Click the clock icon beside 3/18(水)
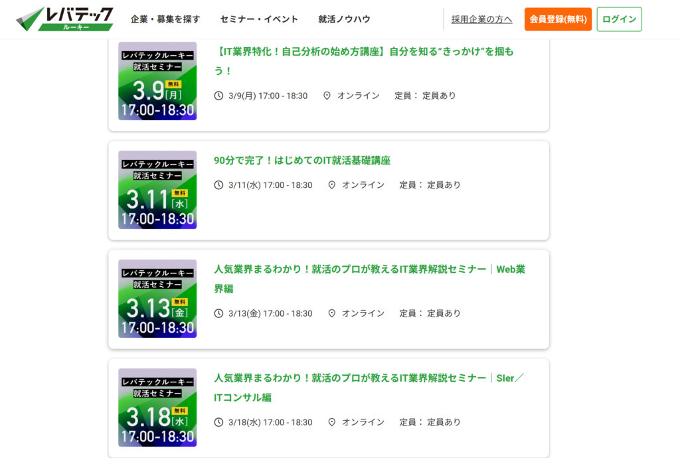This screenshot has height=458, width=680. coord(218,422)
